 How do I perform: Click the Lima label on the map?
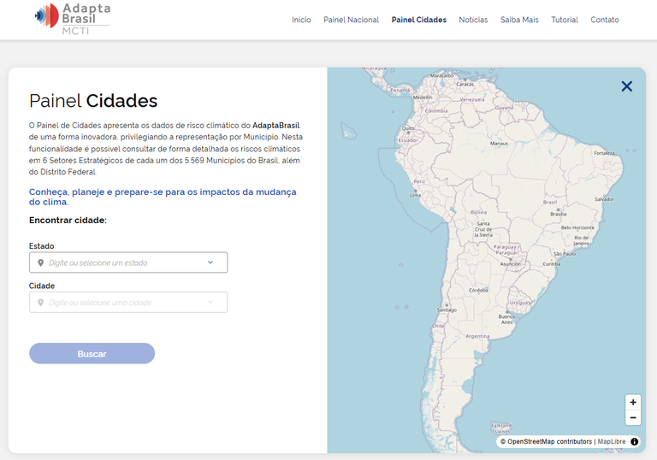point(415,195)
